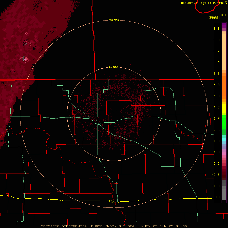
Task: Click the 4.2 legend value
Action: [217, 107]
